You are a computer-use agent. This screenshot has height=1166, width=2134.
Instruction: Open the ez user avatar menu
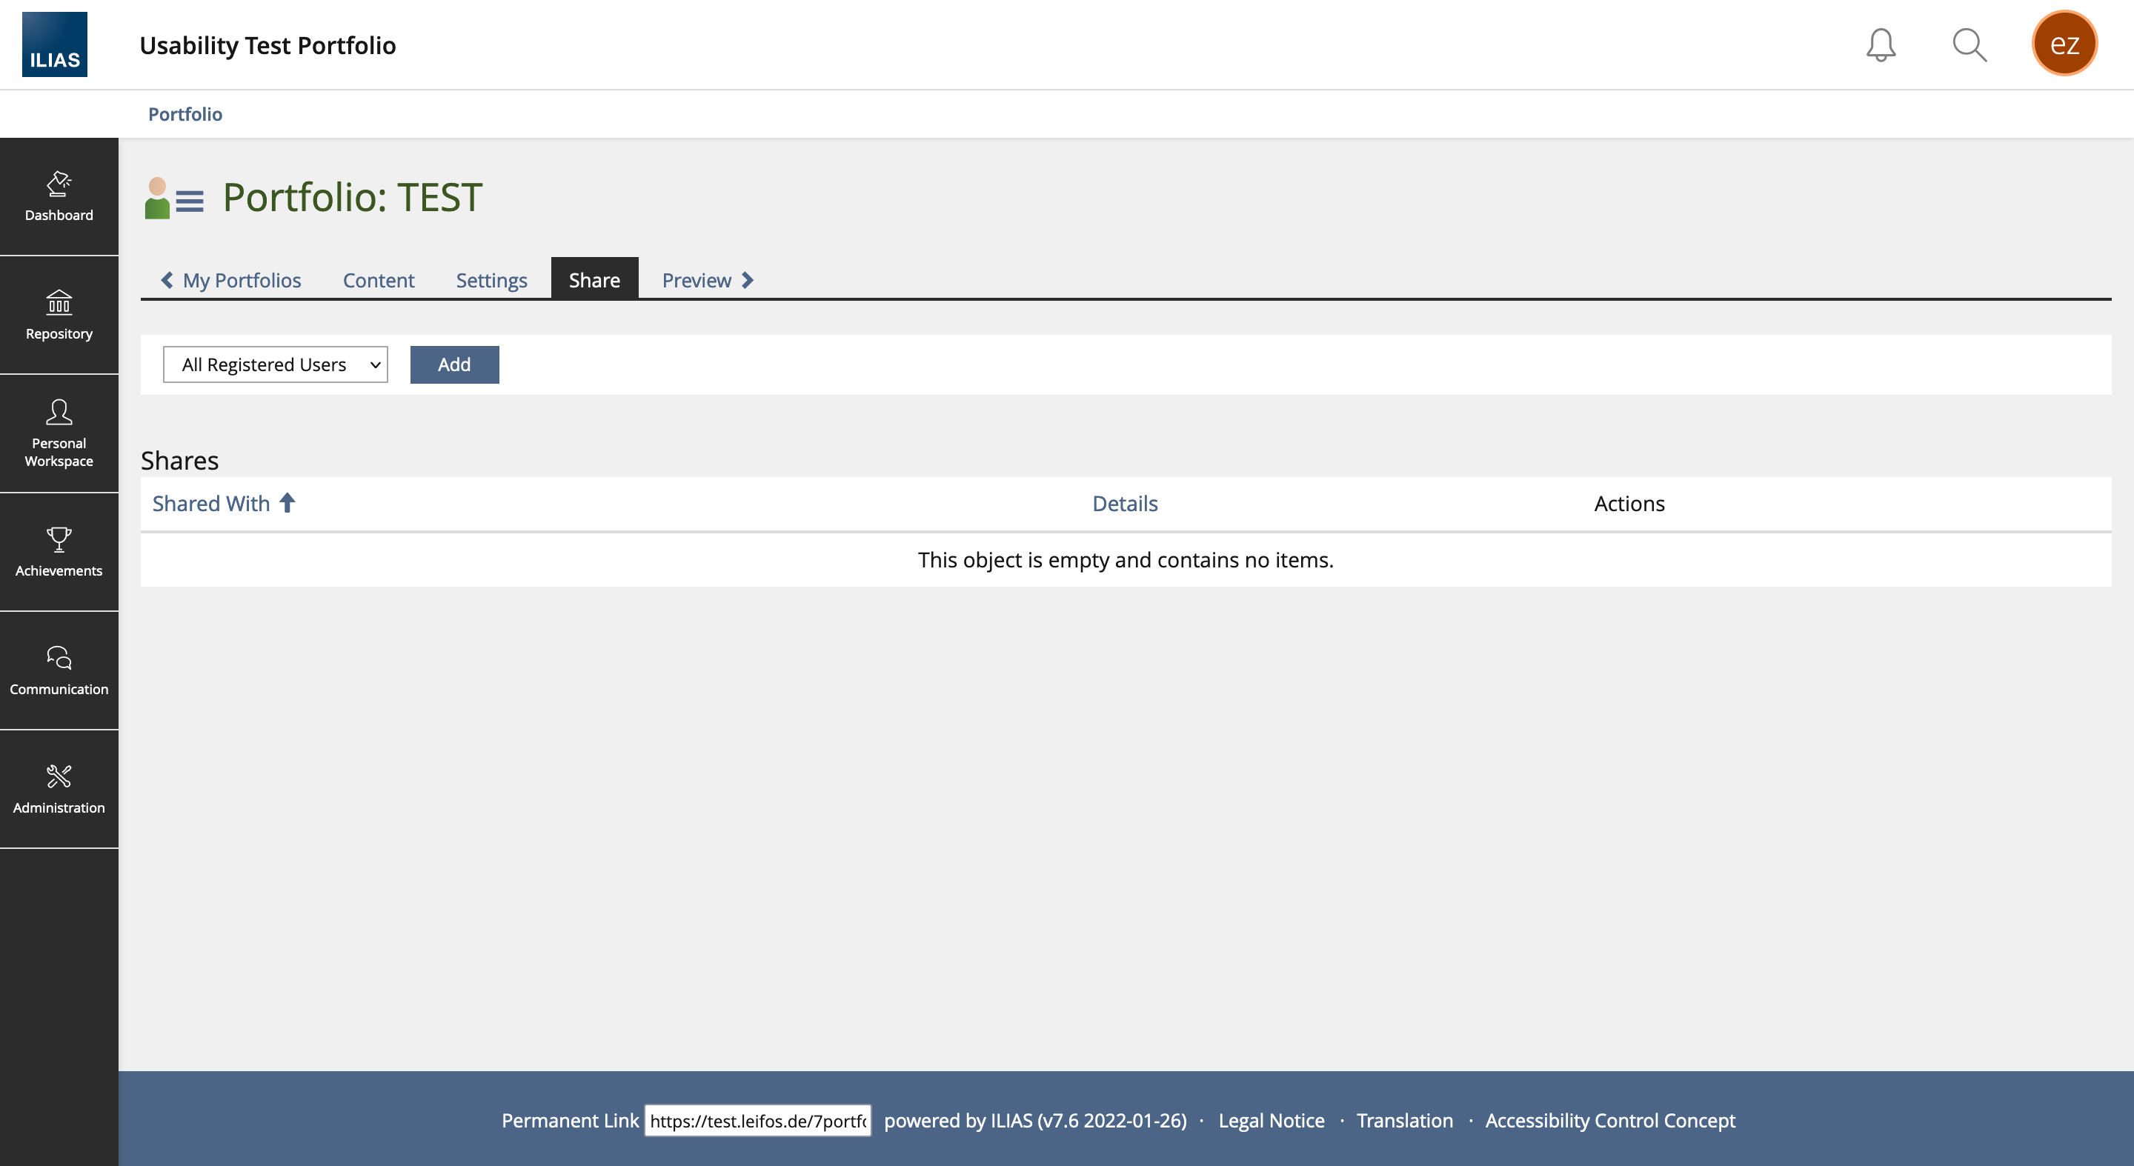[2064, 43]
